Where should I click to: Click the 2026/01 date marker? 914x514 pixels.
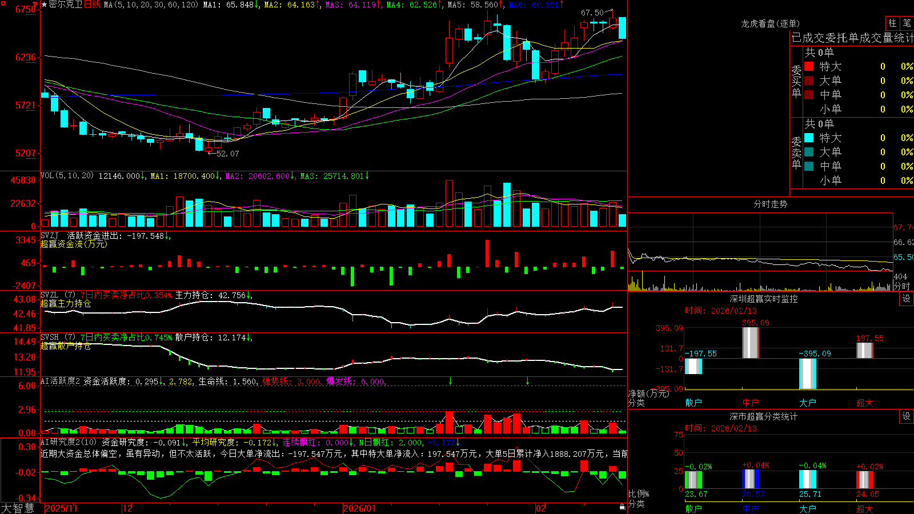click(x=360, y=508)
